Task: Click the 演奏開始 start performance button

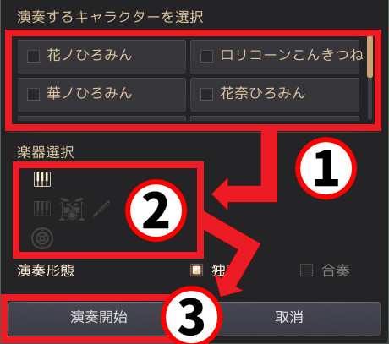Action: click(99, 318)
